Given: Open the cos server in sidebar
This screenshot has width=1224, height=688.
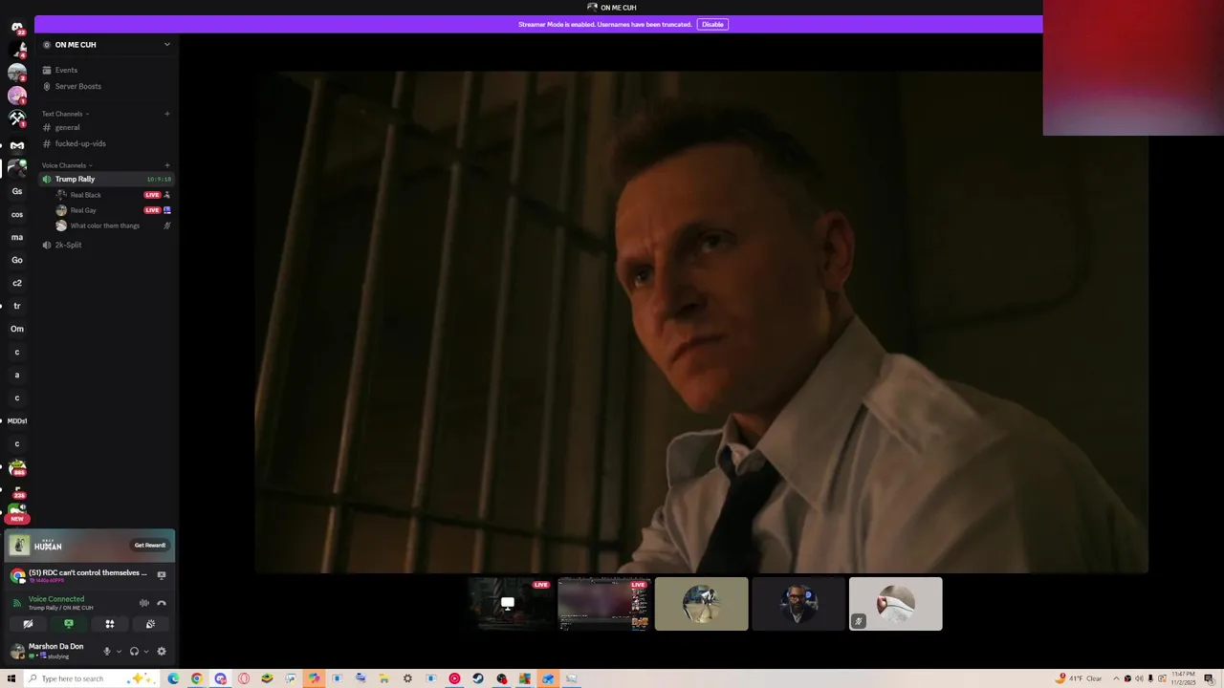Looking at the screenshot, I should click(x=16, y=214).
